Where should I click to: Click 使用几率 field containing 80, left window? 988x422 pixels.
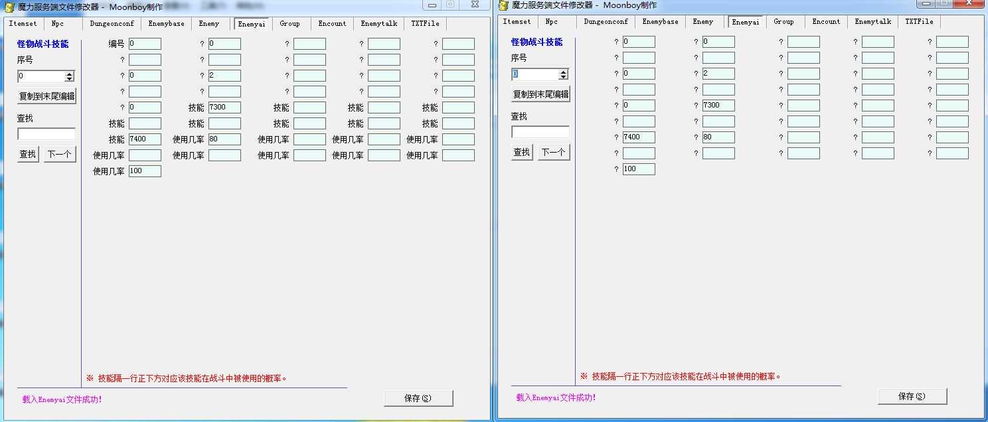click(x=224, y=139)
